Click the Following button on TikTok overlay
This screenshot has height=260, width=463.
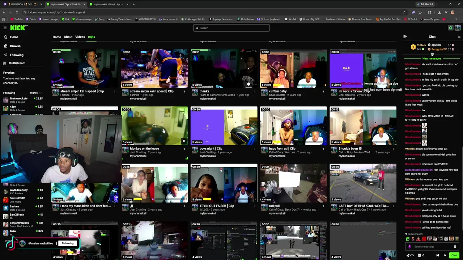point(68,243)
